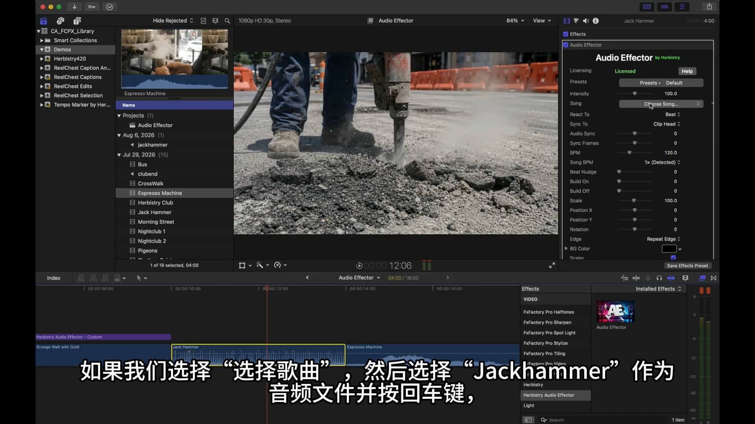The width and height of the screenshot is (755, 424).
Task: Hide the timeline panel toggle
Action: click(x=665, y=7)
